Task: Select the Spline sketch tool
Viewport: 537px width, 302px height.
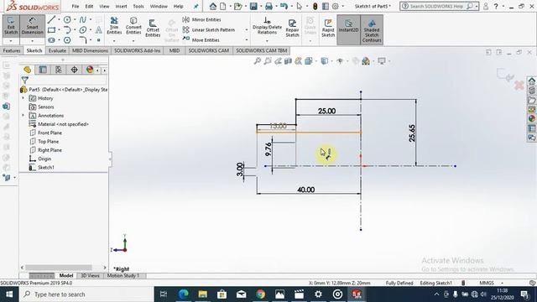Action: coord(83,20)
